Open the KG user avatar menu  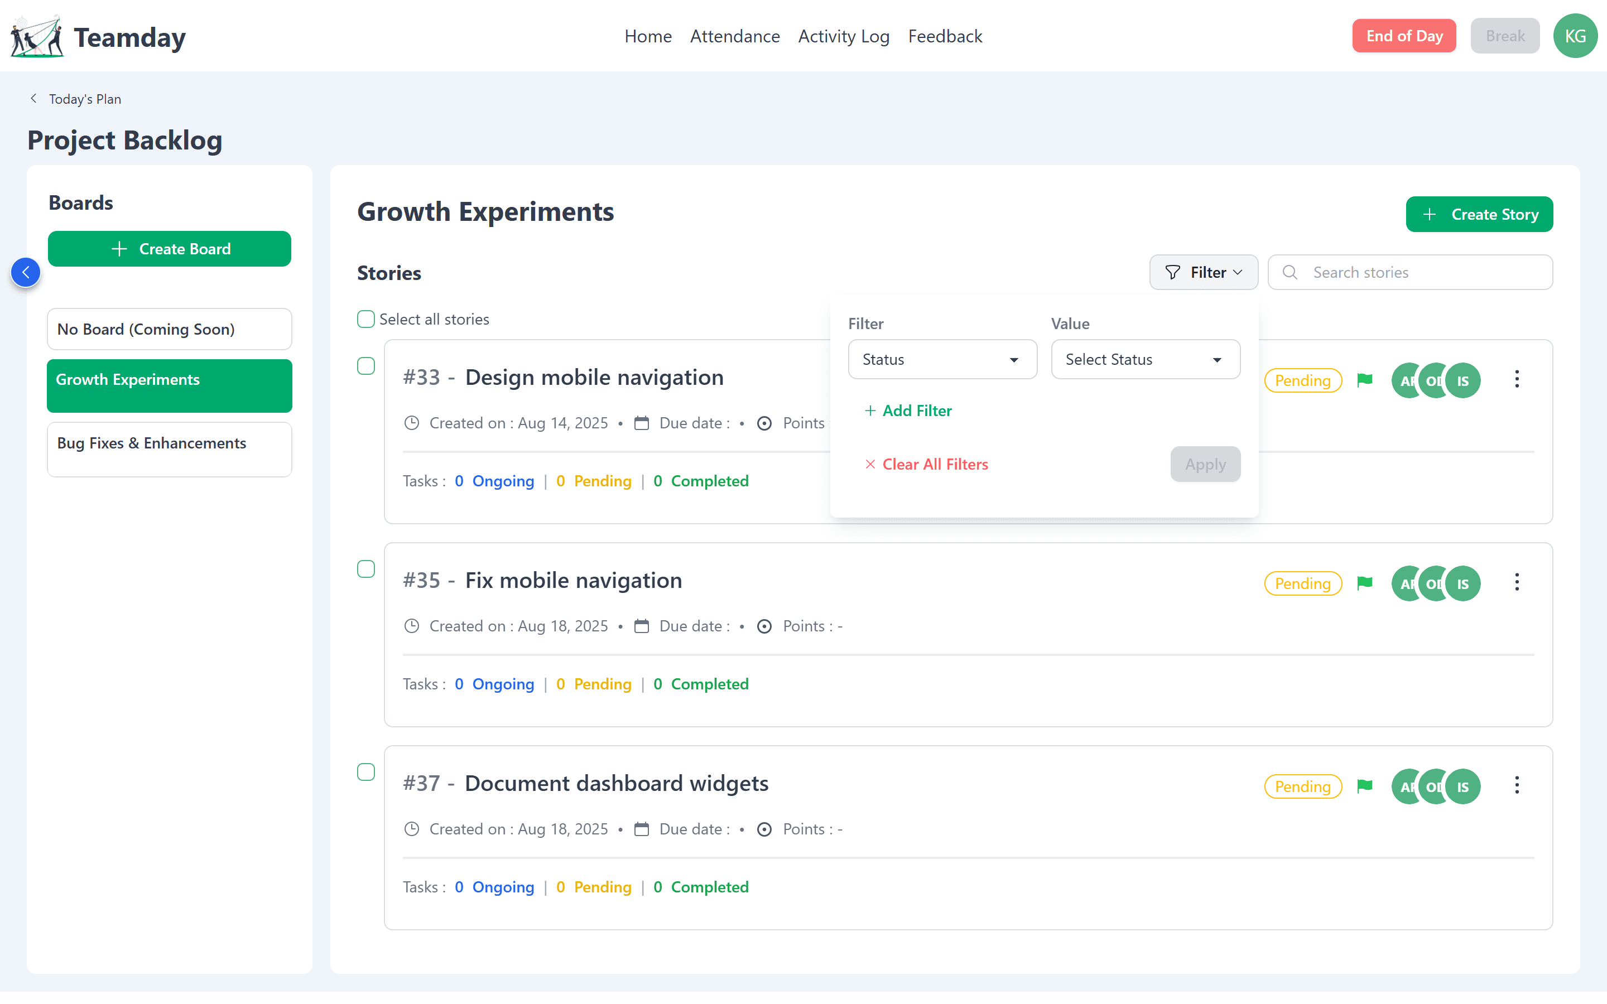pyautogui.click(x=1575, y=36)
